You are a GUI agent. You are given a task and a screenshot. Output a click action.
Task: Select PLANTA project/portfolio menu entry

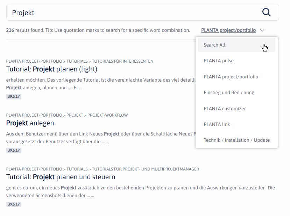pyautogui.click(x=231, y=77)
